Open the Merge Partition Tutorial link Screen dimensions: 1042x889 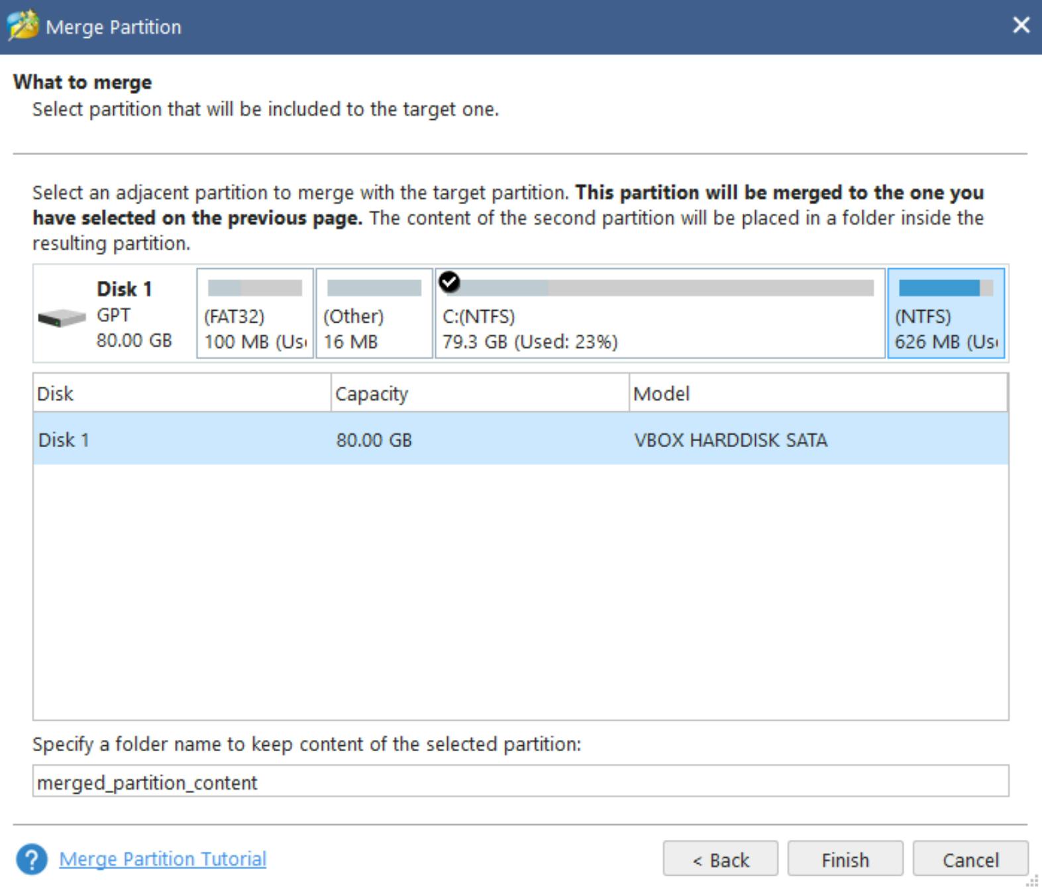tap(163, 859)
